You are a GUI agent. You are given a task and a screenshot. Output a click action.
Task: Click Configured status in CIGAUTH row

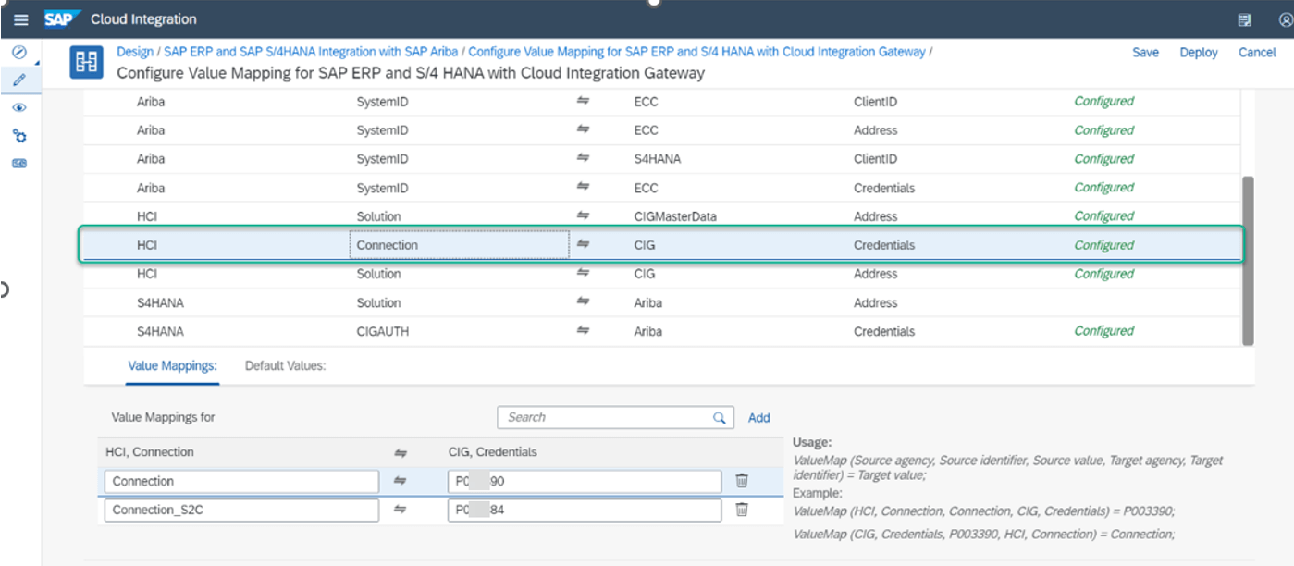1103,331
